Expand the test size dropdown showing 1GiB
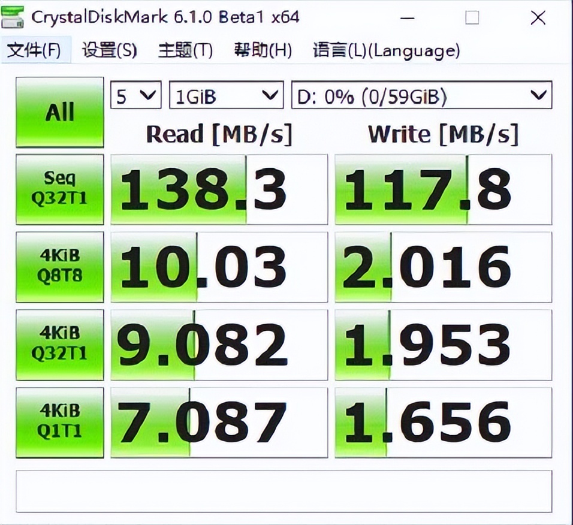The image size is (573, 525). tap(226, 95)
